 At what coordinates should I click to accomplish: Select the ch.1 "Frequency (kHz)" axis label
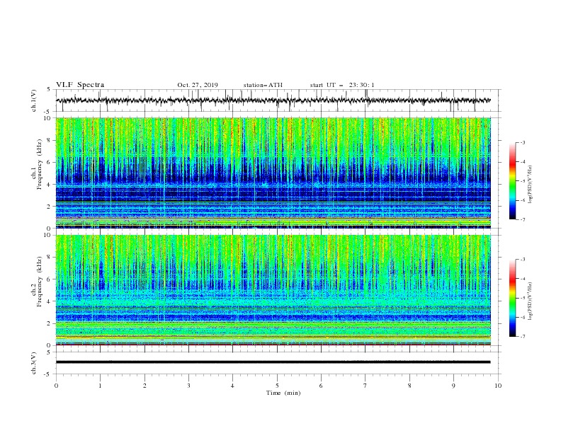[x=40, y=165]
